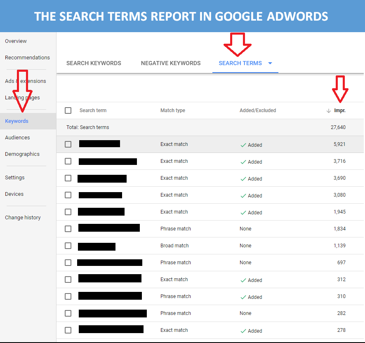Click 'Exact match' in the 3,080 row

pyautogui.click(x=174, y=195)
